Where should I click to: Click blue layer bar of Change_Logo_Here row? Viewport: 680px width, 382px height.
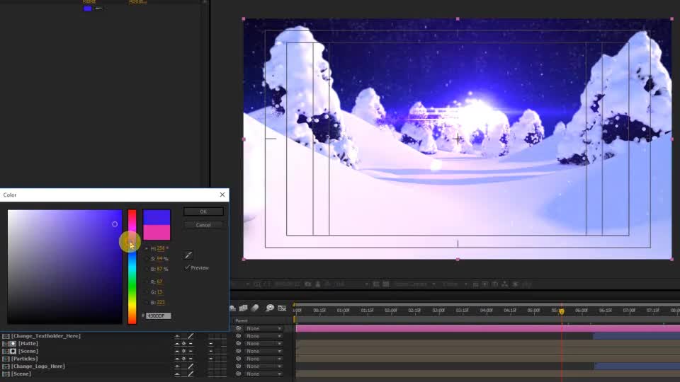(x=637, y=366)
